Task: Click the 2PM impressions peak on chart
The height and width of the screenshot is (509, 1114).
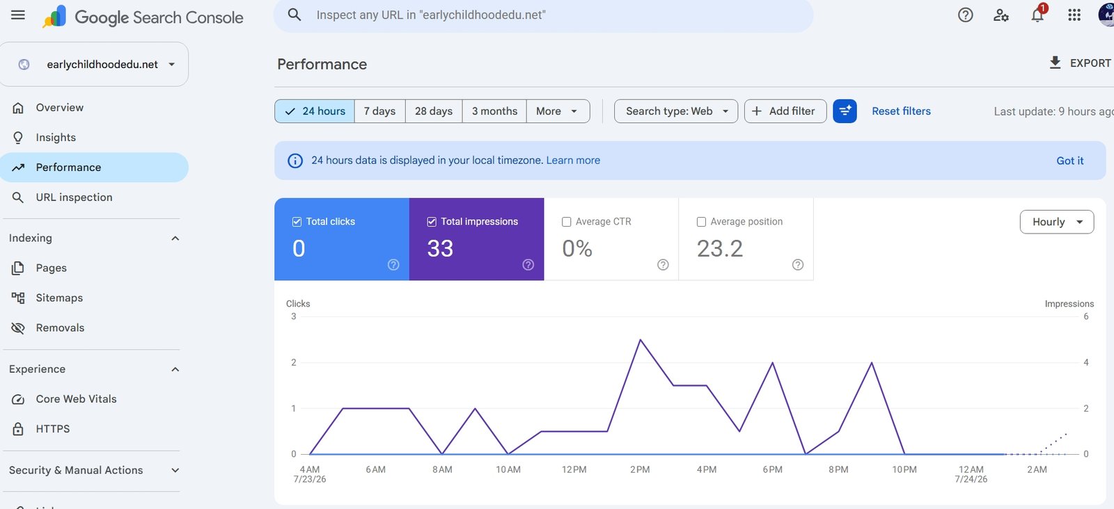Action: [x=641, y=340]
